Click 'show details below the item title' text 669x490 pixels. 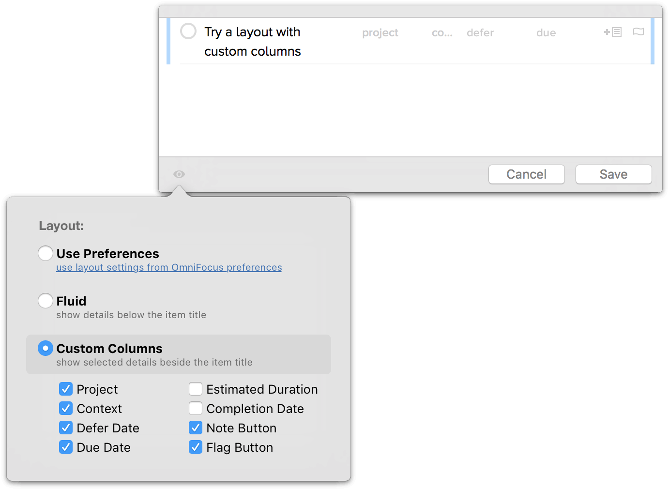pos(131,315)
